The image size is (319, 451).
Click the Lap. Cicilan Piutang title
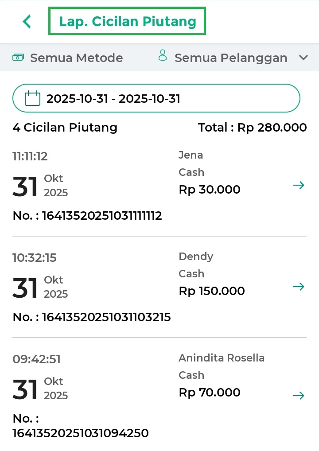pos(128,21)
